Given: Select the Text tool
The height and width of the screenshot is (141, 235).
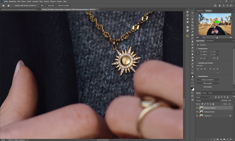Looking at the screenshot, I should 192,67.
